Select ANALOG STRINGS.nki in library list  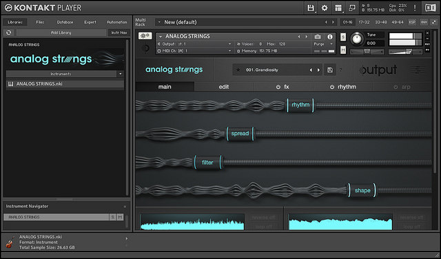tap(65, 84)
